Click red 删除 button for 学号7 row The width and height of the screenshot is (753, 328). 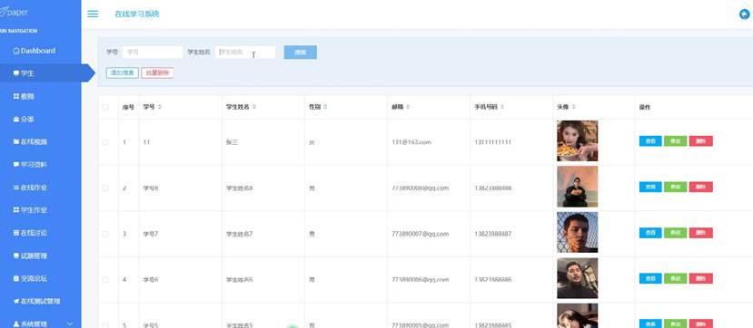[700, 233]
